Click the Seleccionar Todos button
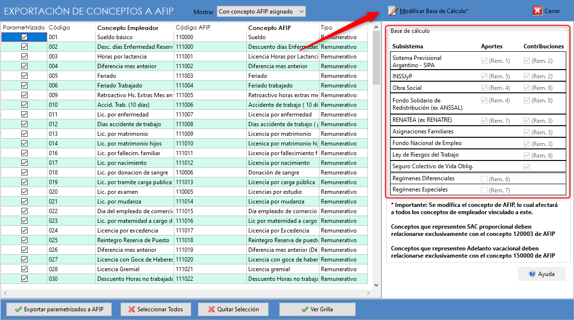Screen dimensions: 574x320 tap(156, 309)
